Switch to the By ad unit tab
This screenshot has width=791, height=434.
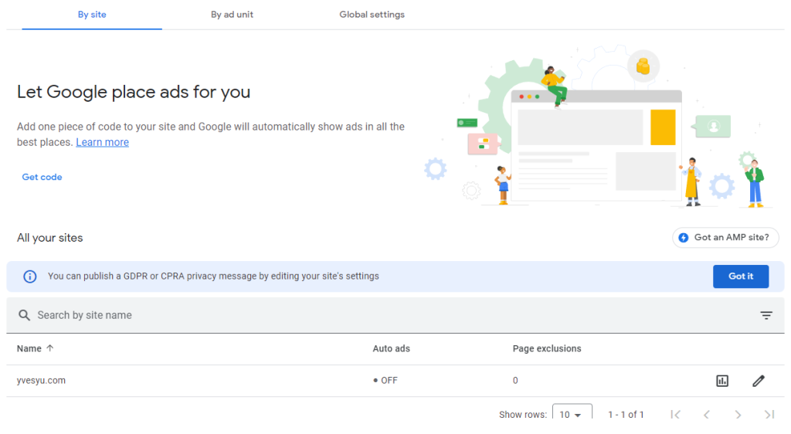232,15
